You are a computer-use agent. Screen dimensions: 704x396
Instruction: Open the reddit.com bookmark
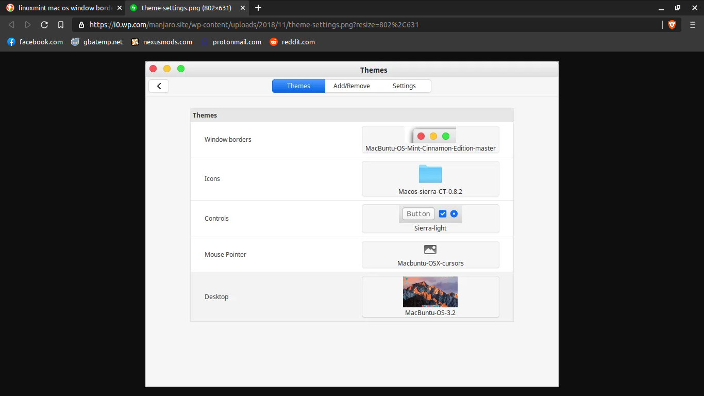(292, 42)
